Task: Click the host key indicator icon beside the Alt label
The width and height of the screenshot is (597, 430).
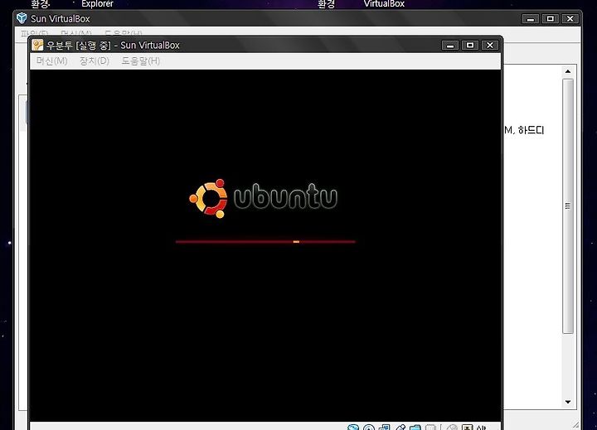Action: point(467,428)
